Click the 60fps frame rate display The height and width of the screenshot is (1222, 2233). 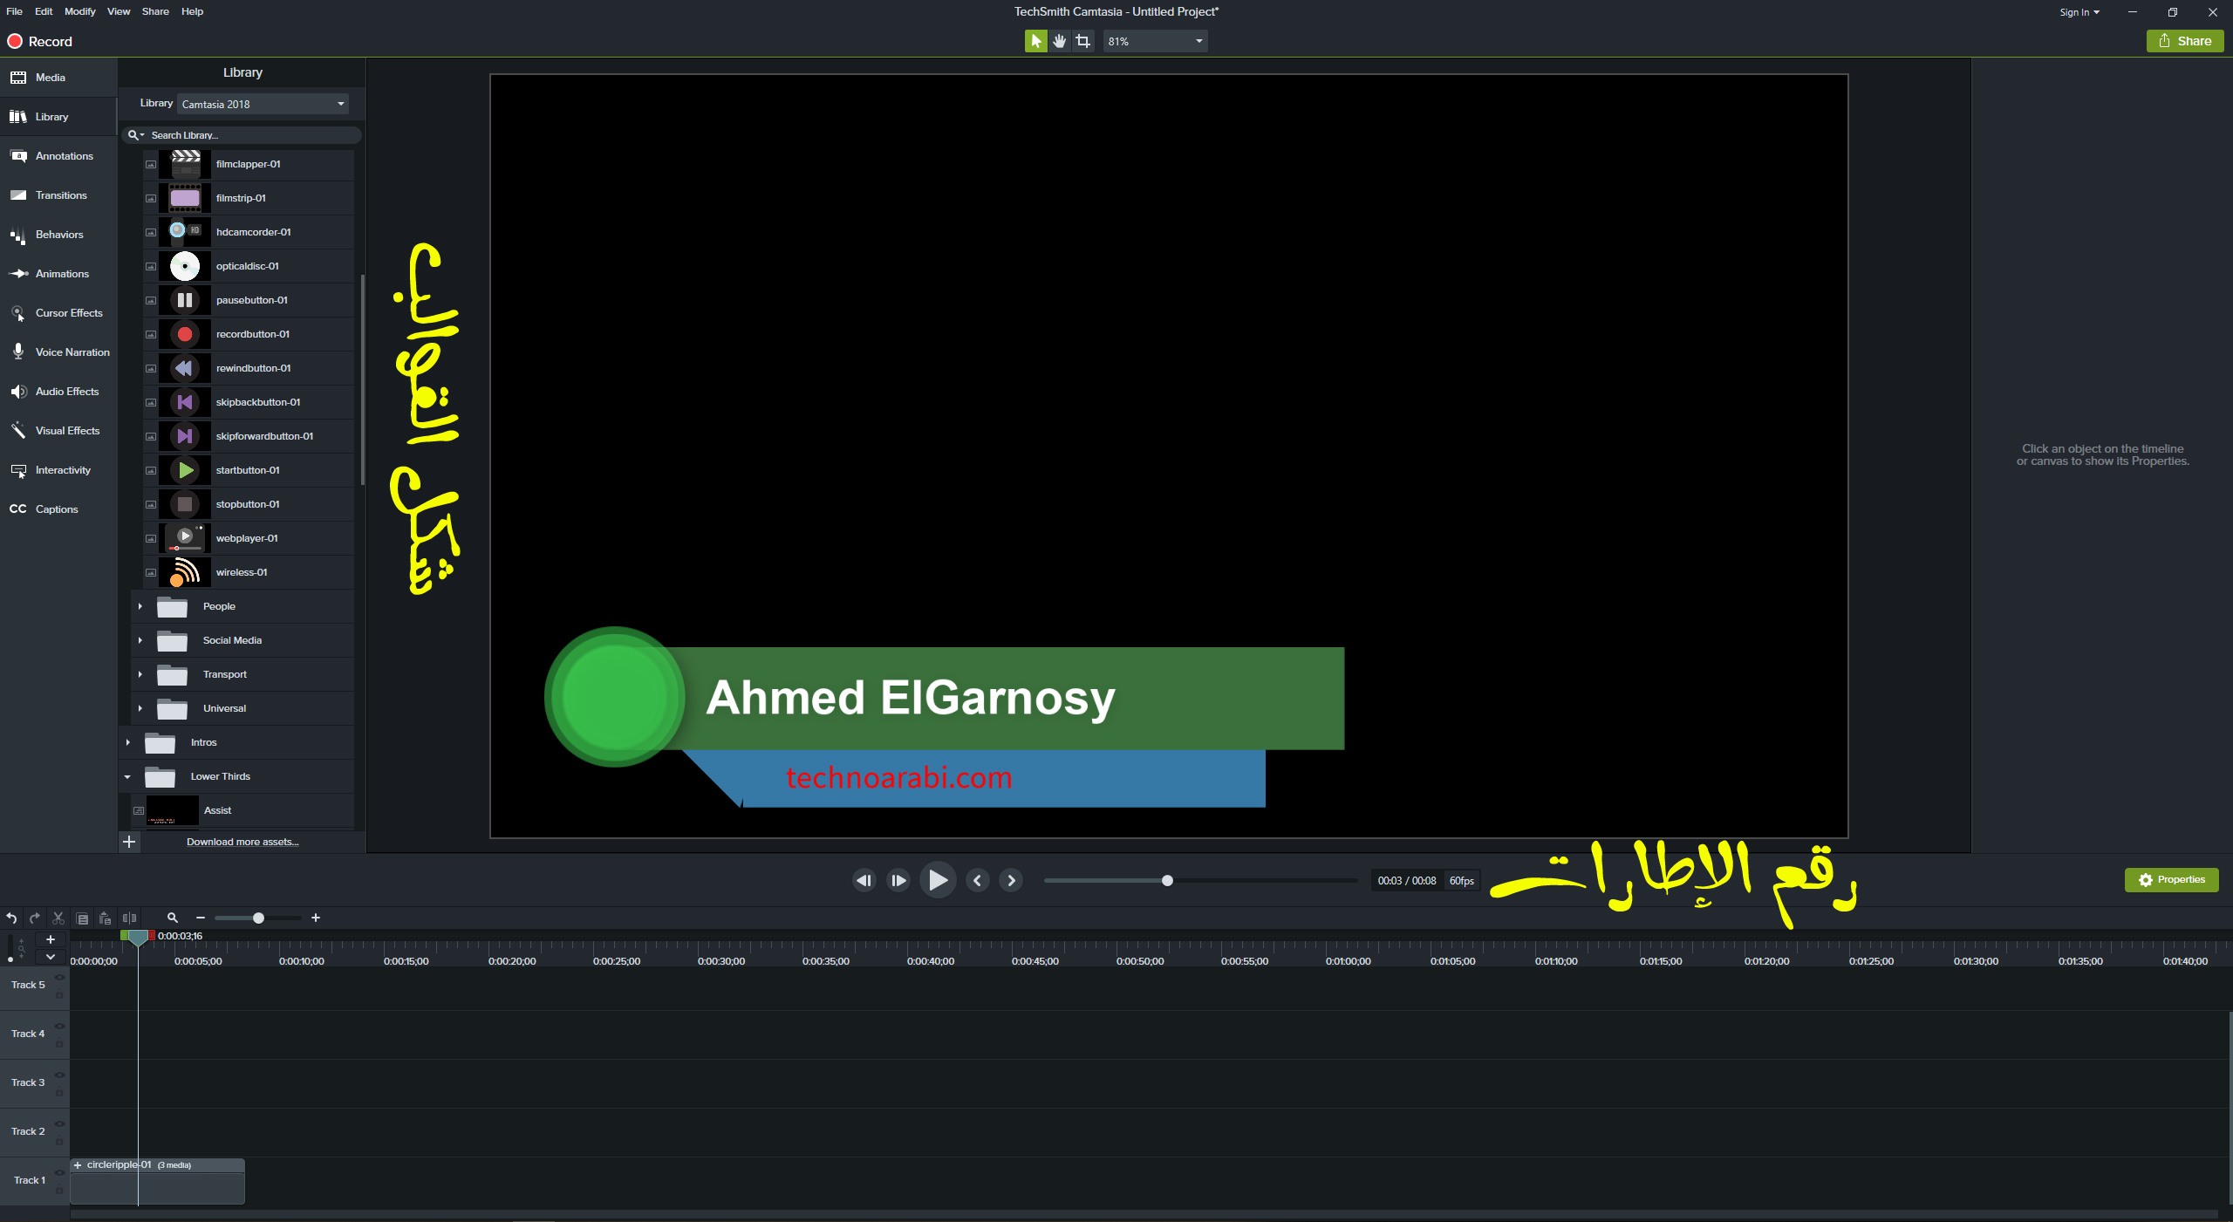pyautogui.click(x=1461, y=880)
